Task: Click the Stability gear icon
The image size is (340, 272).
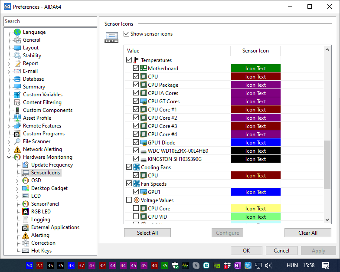Action: (17, 56)
